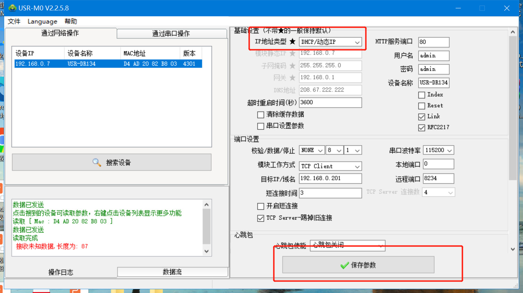
Task: Click the 模块静态IP field (192.168.0.7)
Action: click(x=330, y=53)
